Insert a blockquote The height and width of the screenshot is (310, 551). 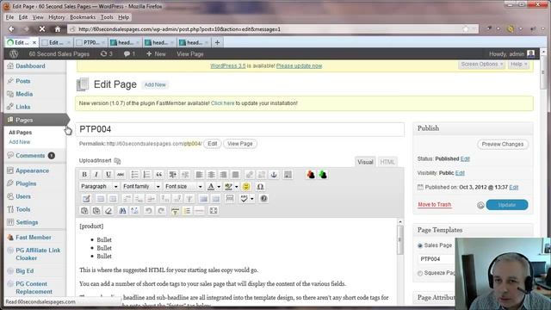[158, 175]
